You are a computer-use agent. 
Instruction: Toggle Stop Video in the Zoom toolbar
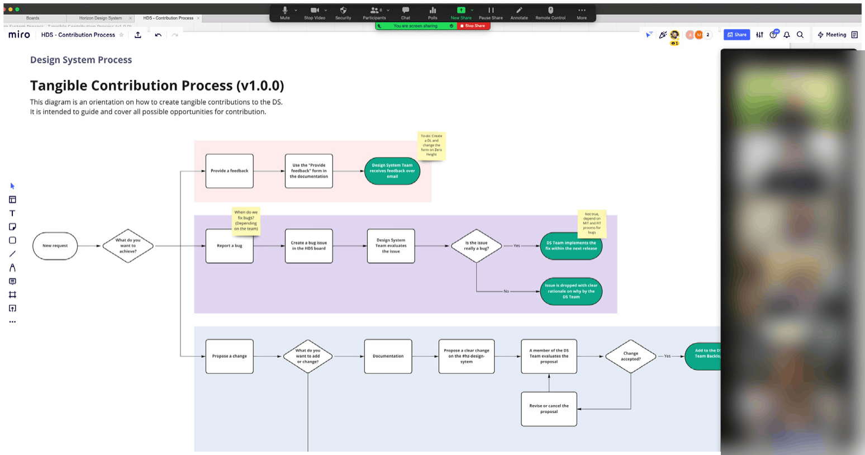[x=315, y=12]
